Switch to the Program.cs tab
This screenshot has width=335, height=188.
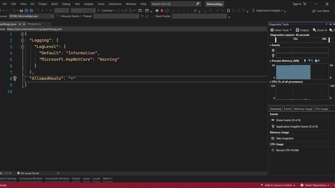point(34,24)
